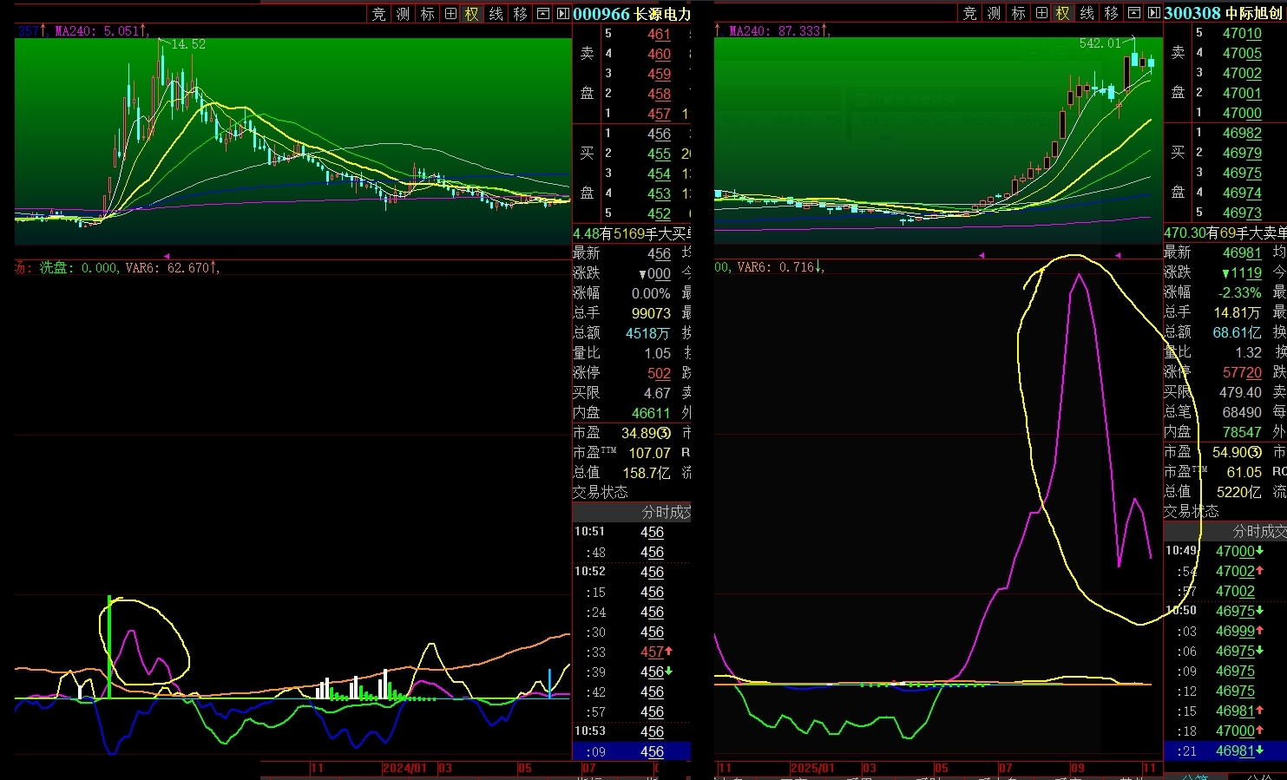Viewport: 1287px width, 780px height.
Task: Open the grid layout icon in the left chart toolbar
Action: click(450, 14)
